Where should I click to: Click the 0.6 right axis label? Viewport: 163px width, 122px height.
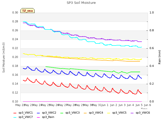point(152,48)
